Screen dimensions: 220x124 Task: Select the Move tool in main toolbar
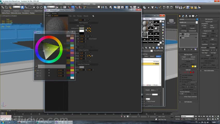click(38, 7)
